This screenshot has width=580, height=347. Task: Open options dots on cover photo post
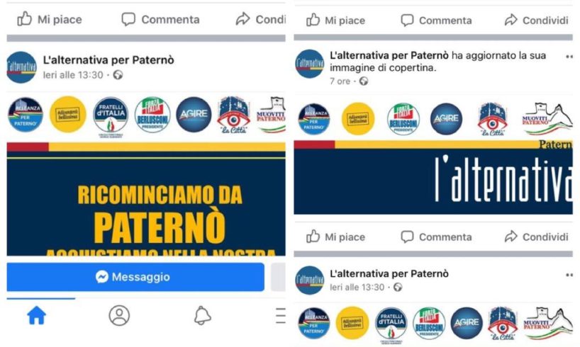(569, 57)
